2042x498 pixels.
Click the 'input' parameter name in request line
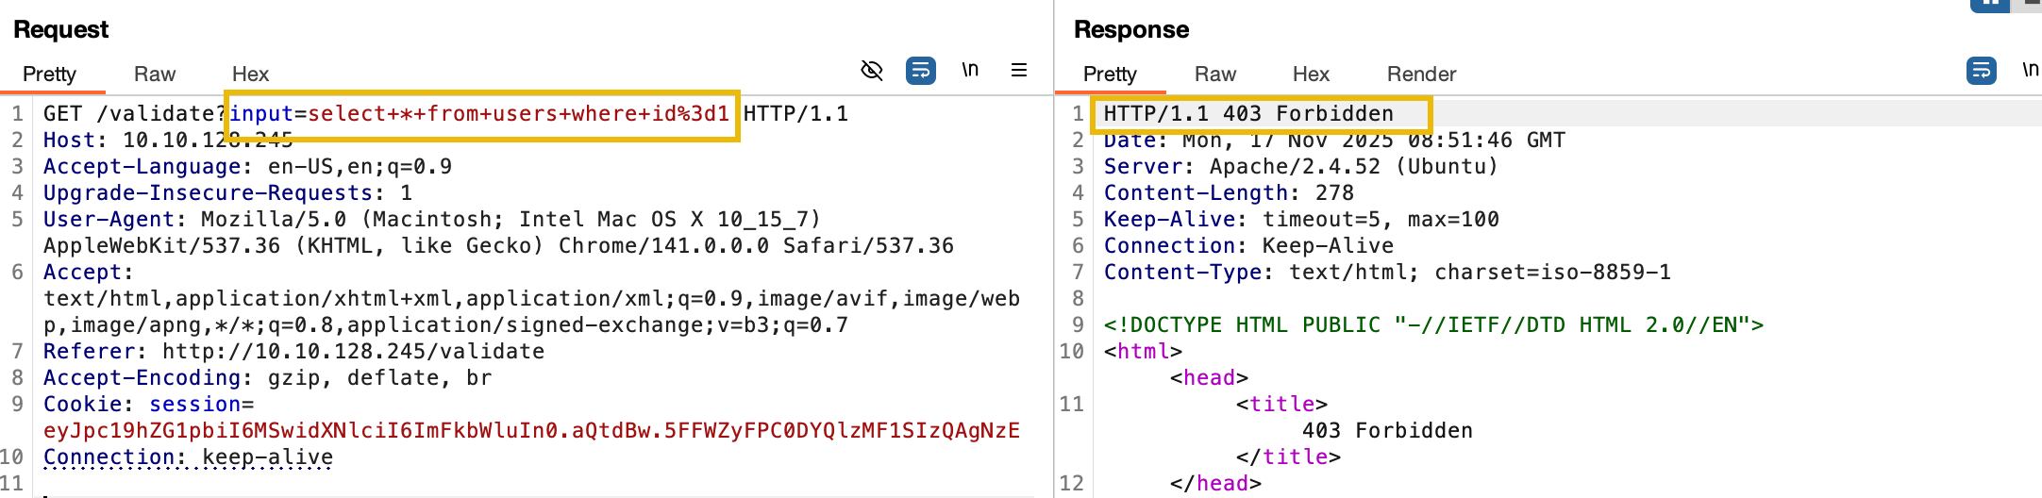[x=261, y=113]
